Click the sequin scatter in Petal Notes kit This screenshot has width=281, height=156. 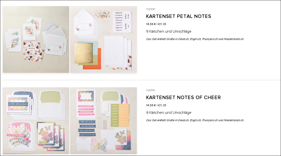click(102, 15)
